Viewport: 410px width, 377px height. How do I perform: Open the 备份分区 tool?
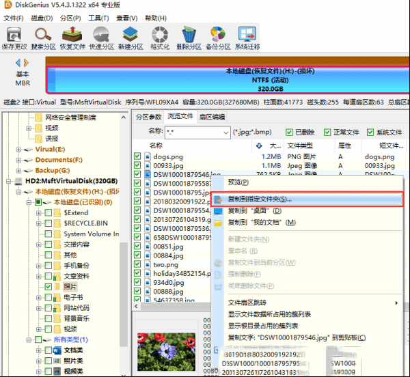click(x=218, y=34)
